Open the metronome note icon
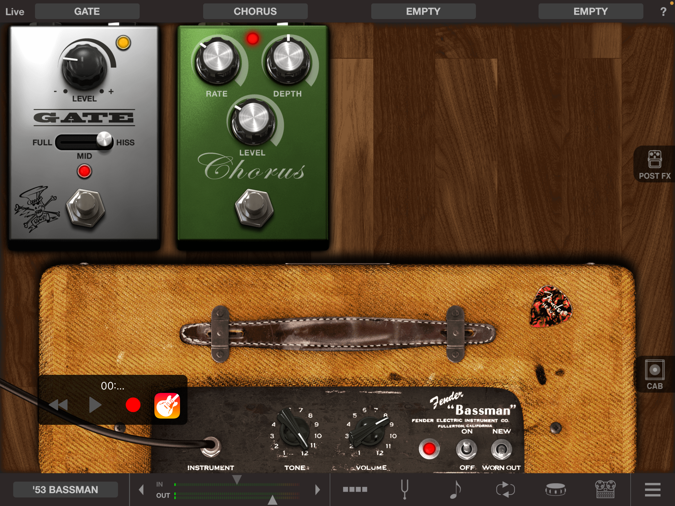The width and height of the screenshot is (675, 506). tap(455, 489)
